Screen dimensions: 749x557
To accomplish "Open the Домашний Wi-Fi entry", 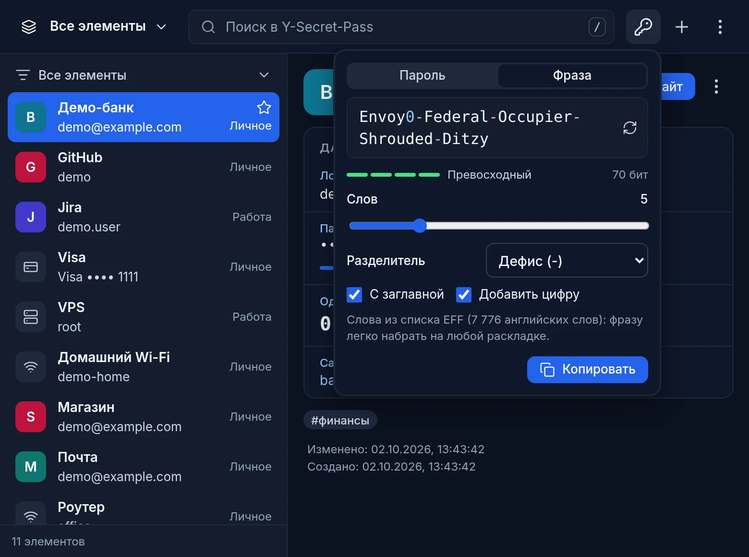I will pos(144,367).
